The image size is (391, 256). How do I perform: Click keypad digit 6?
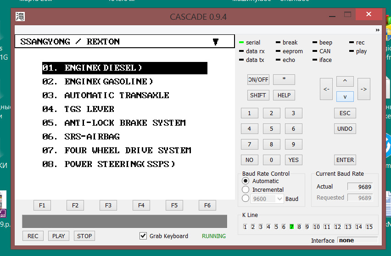tap(294, 129)
